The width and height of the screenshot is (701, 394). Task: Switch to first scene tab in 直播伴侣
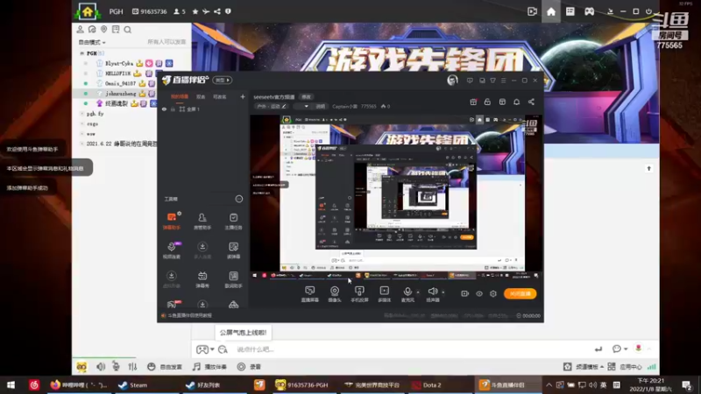point(180,96)
